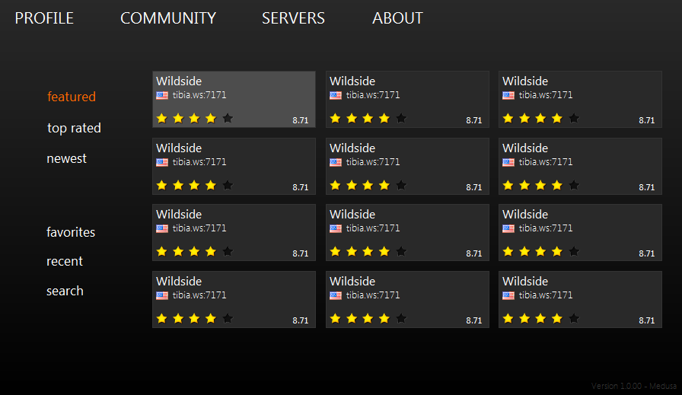
Task: Show recent servers
Action: (65, 261)
